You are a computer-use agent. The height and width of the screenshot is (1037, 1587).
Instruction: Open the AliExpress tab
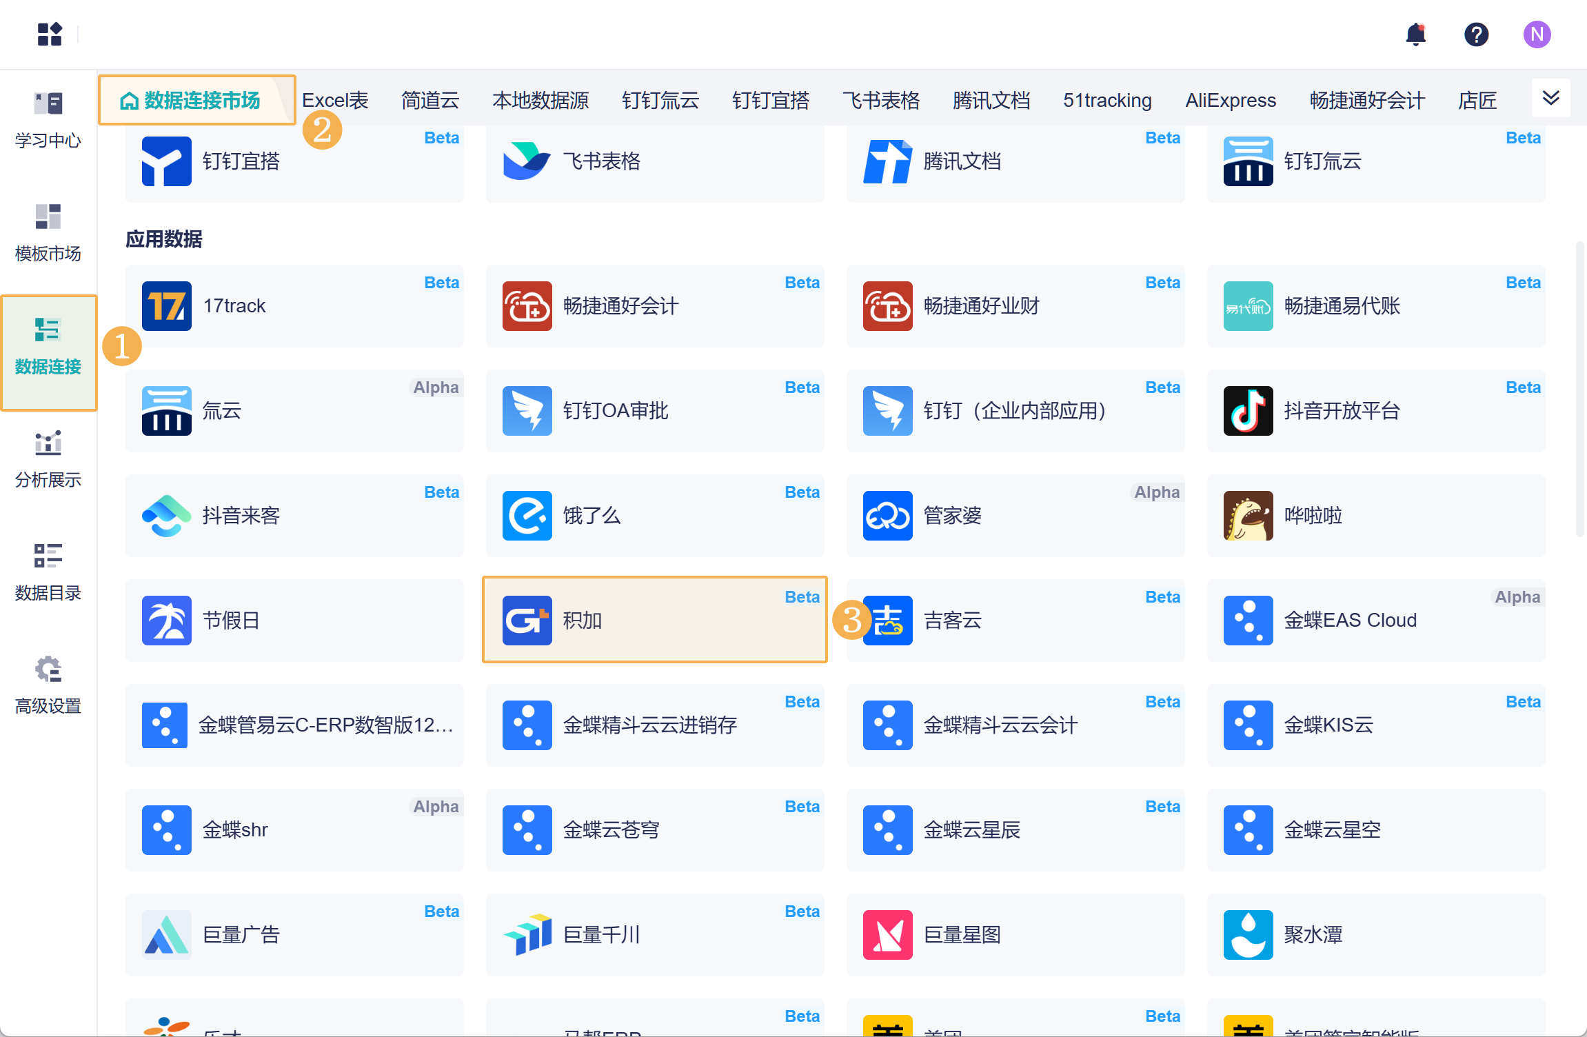1230,101
